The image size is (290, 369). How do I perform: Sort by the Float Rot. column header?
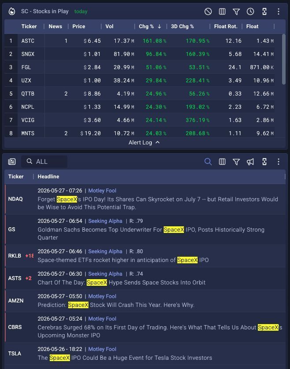tap(226, 26)
